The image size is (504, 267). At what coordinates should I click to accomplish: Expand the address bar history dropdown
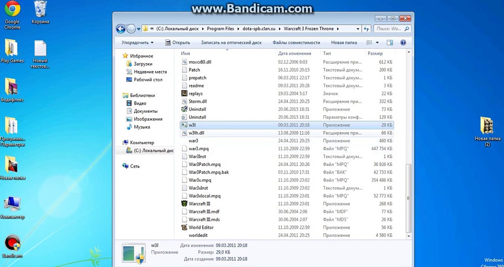pos(358,29)
